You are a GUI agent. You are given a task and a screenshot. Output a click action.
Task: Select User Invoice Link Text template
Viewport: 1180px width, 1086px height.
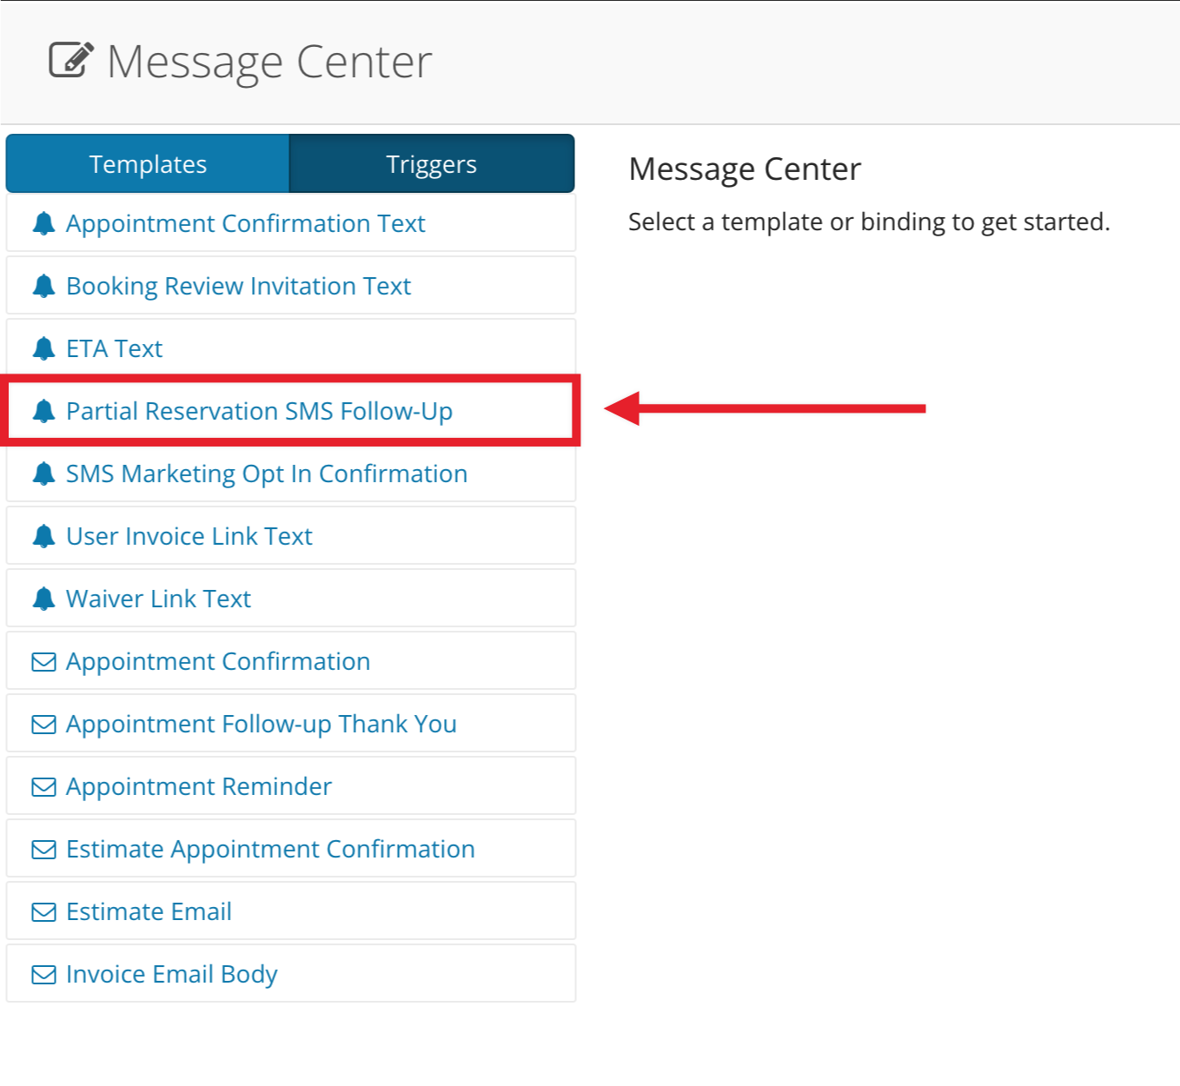pyautogui.click(x=291, y=535)
